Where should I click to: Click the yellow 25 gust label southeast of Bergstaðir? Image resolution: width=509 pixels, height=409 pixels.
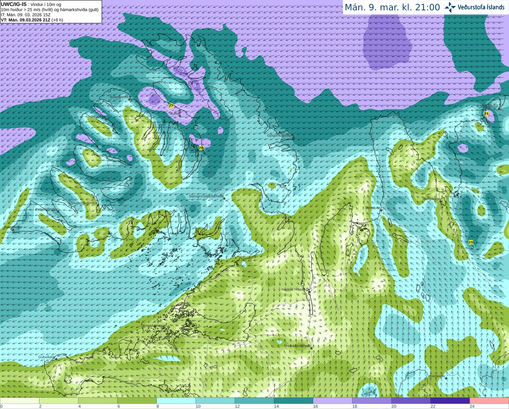471,242
